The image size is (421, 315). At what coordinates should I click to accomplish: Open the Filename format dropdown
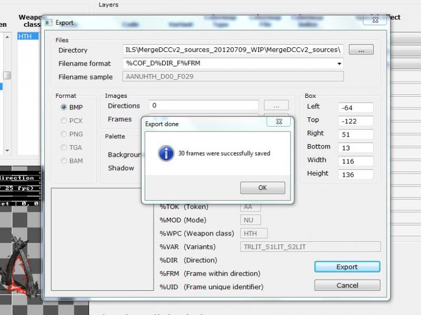tap(339, 64)
